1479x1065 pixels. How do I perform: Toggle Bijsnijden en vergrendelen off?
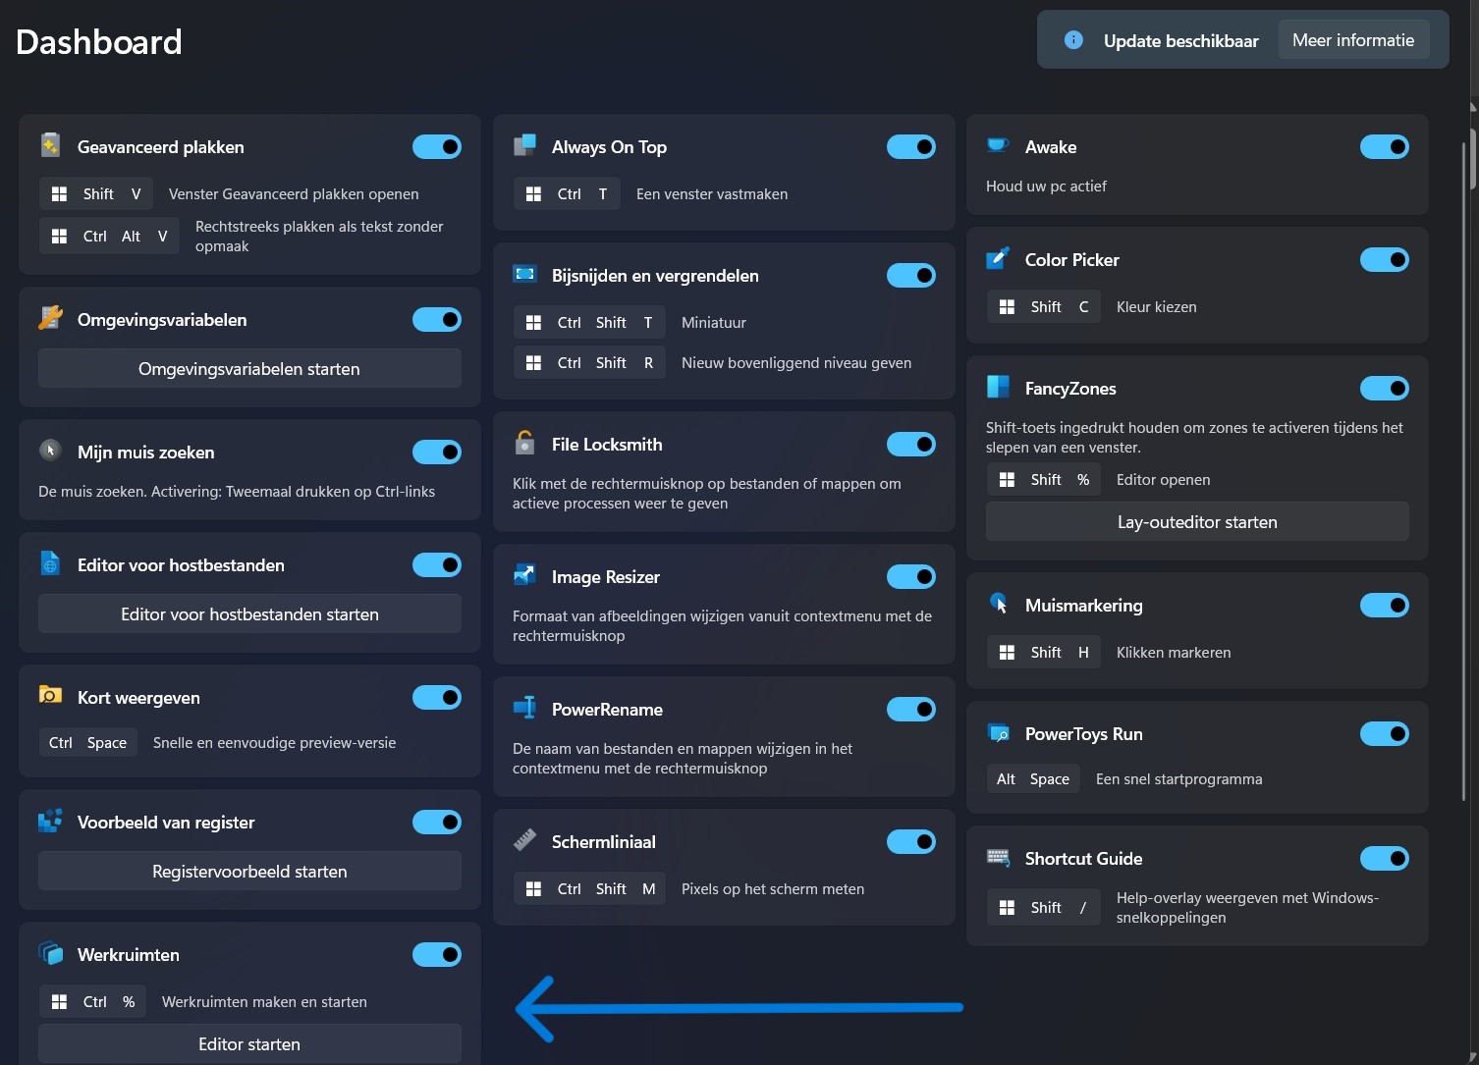(911, 275)
